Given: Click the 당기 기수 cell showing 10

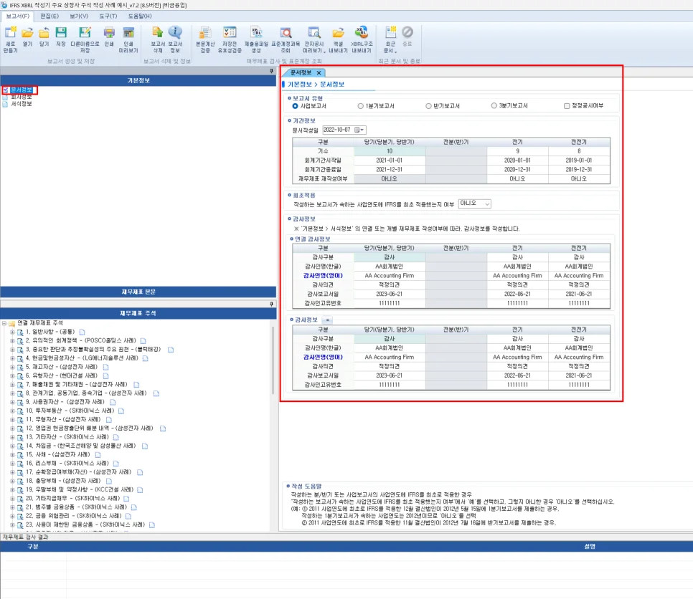Looking at the screenshot, I should tap(389, 151).
